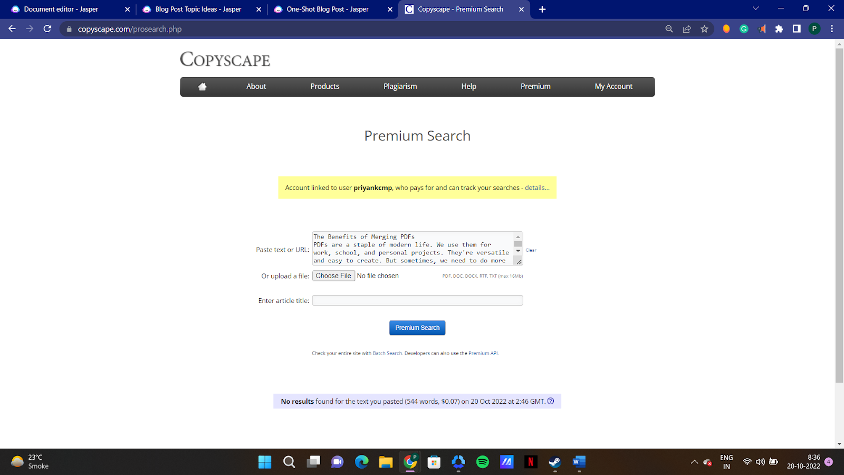Open the weather widget showing 23°C Smoke
844x475 pixels.
(31, 462)
